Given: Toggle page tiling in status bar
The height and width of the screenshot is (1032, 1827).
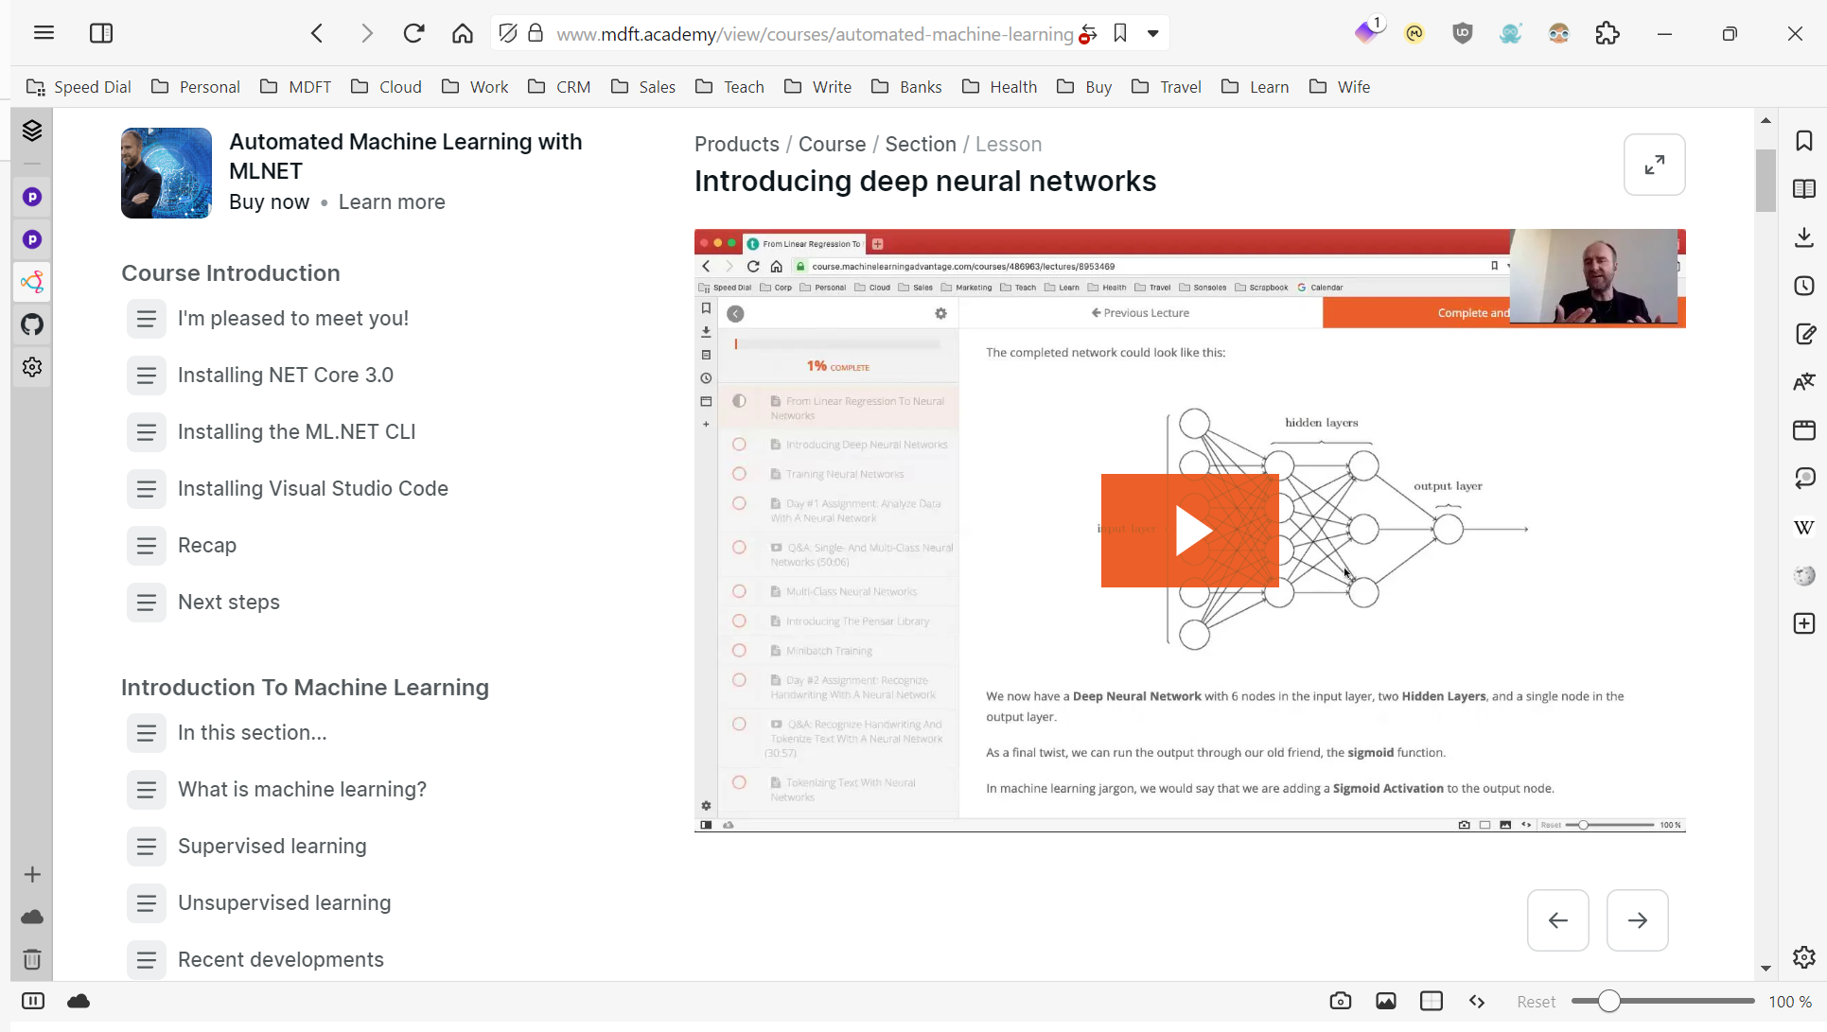Looking at the screenshot, I should [1431, 1001].
